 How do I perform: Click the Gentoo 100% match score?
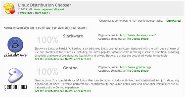[48, 72]
